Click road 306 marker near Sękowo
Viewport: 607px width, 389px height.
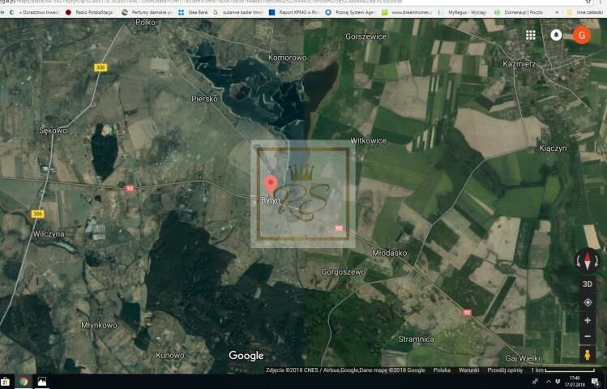tap(100, 68)
